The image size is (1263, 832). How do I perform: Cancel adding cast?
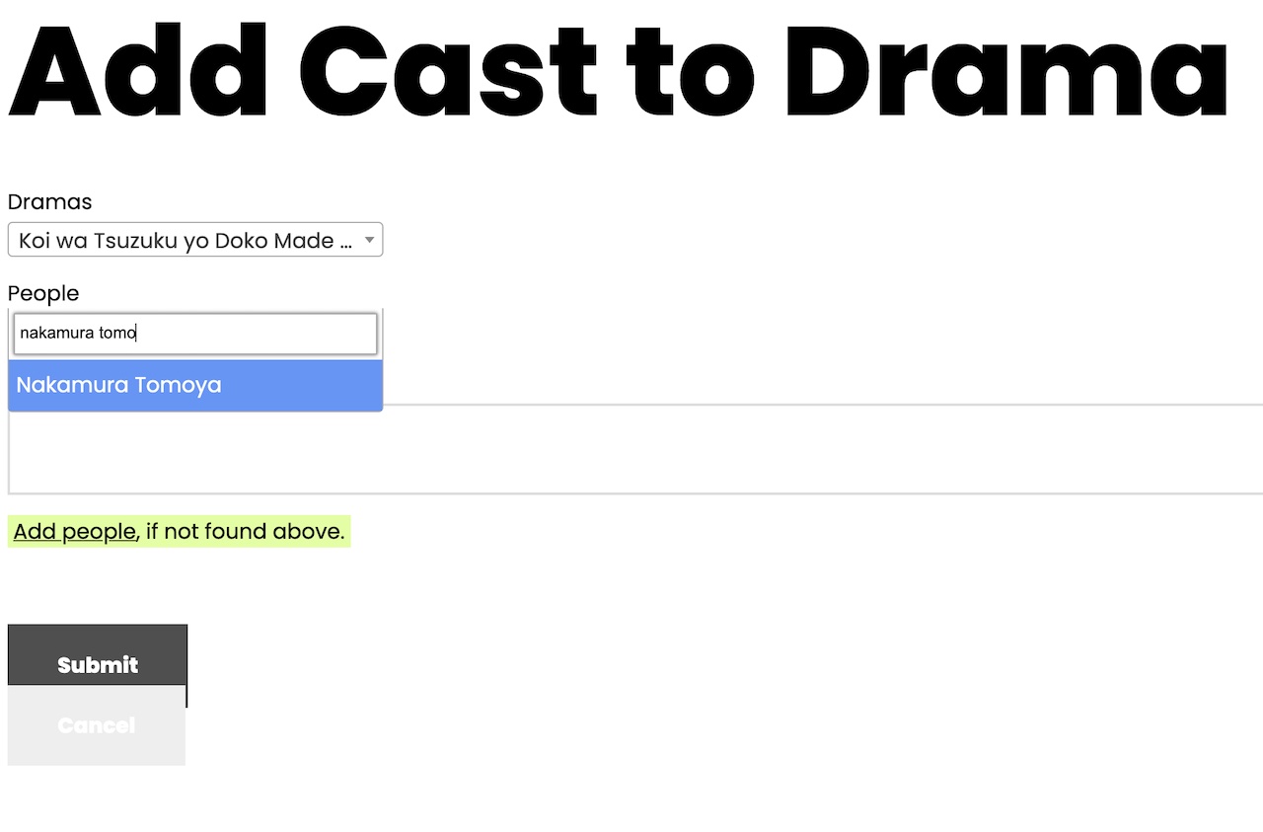97,725
